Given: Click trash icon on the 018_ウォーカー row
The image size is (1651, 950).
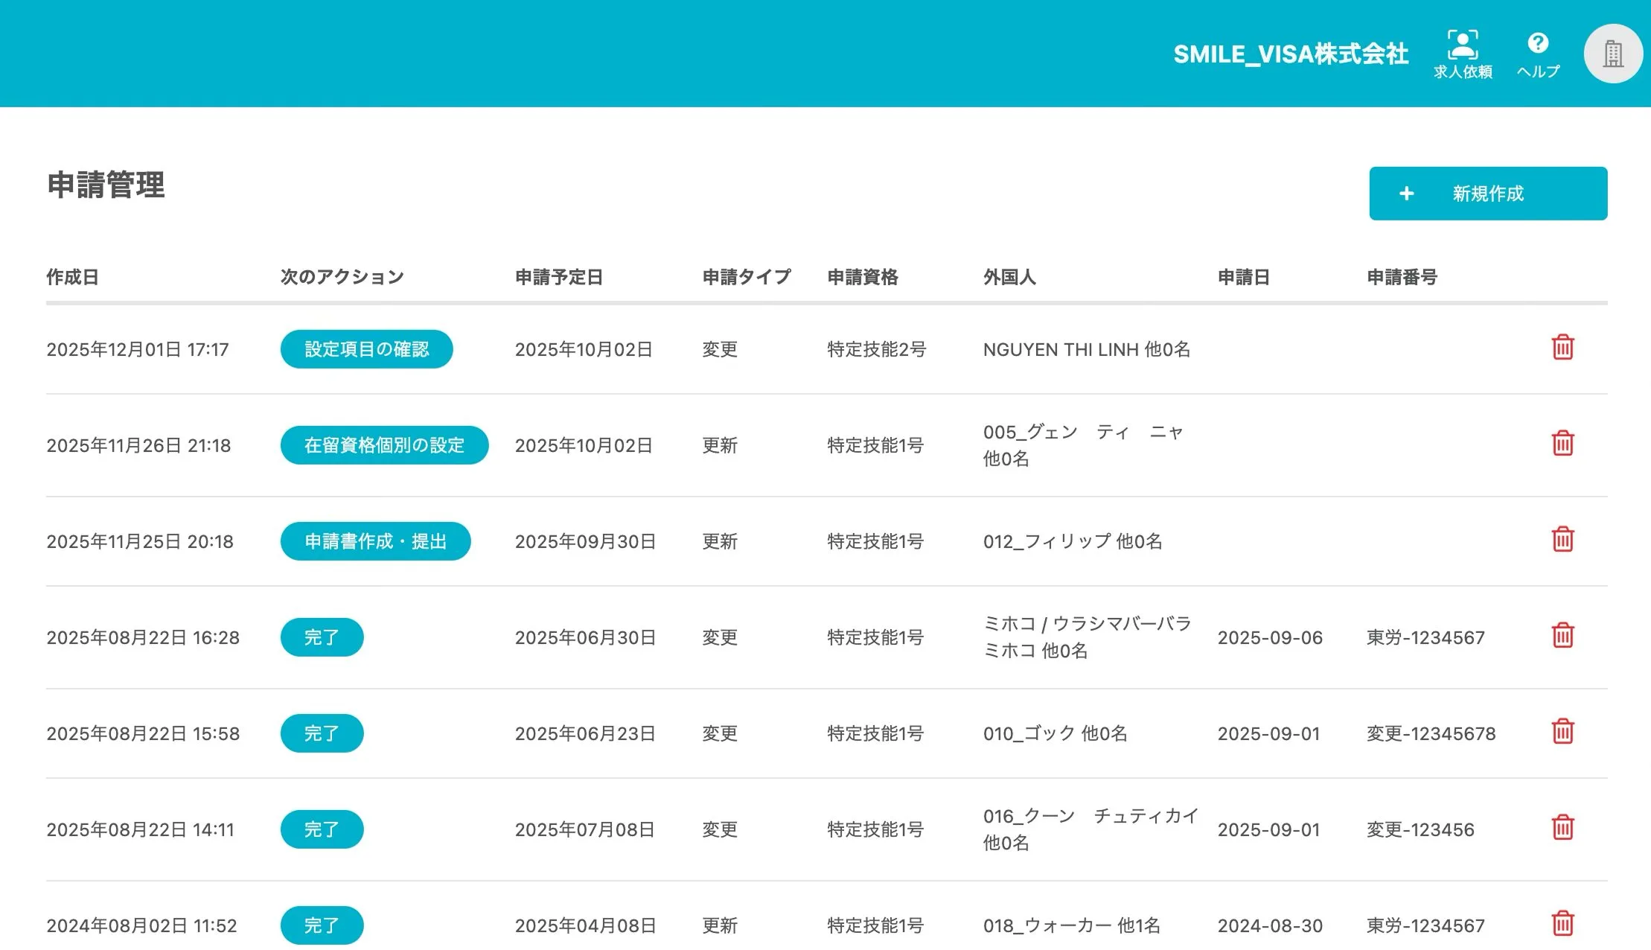Looking at the screenshot, I should 1563,925.
